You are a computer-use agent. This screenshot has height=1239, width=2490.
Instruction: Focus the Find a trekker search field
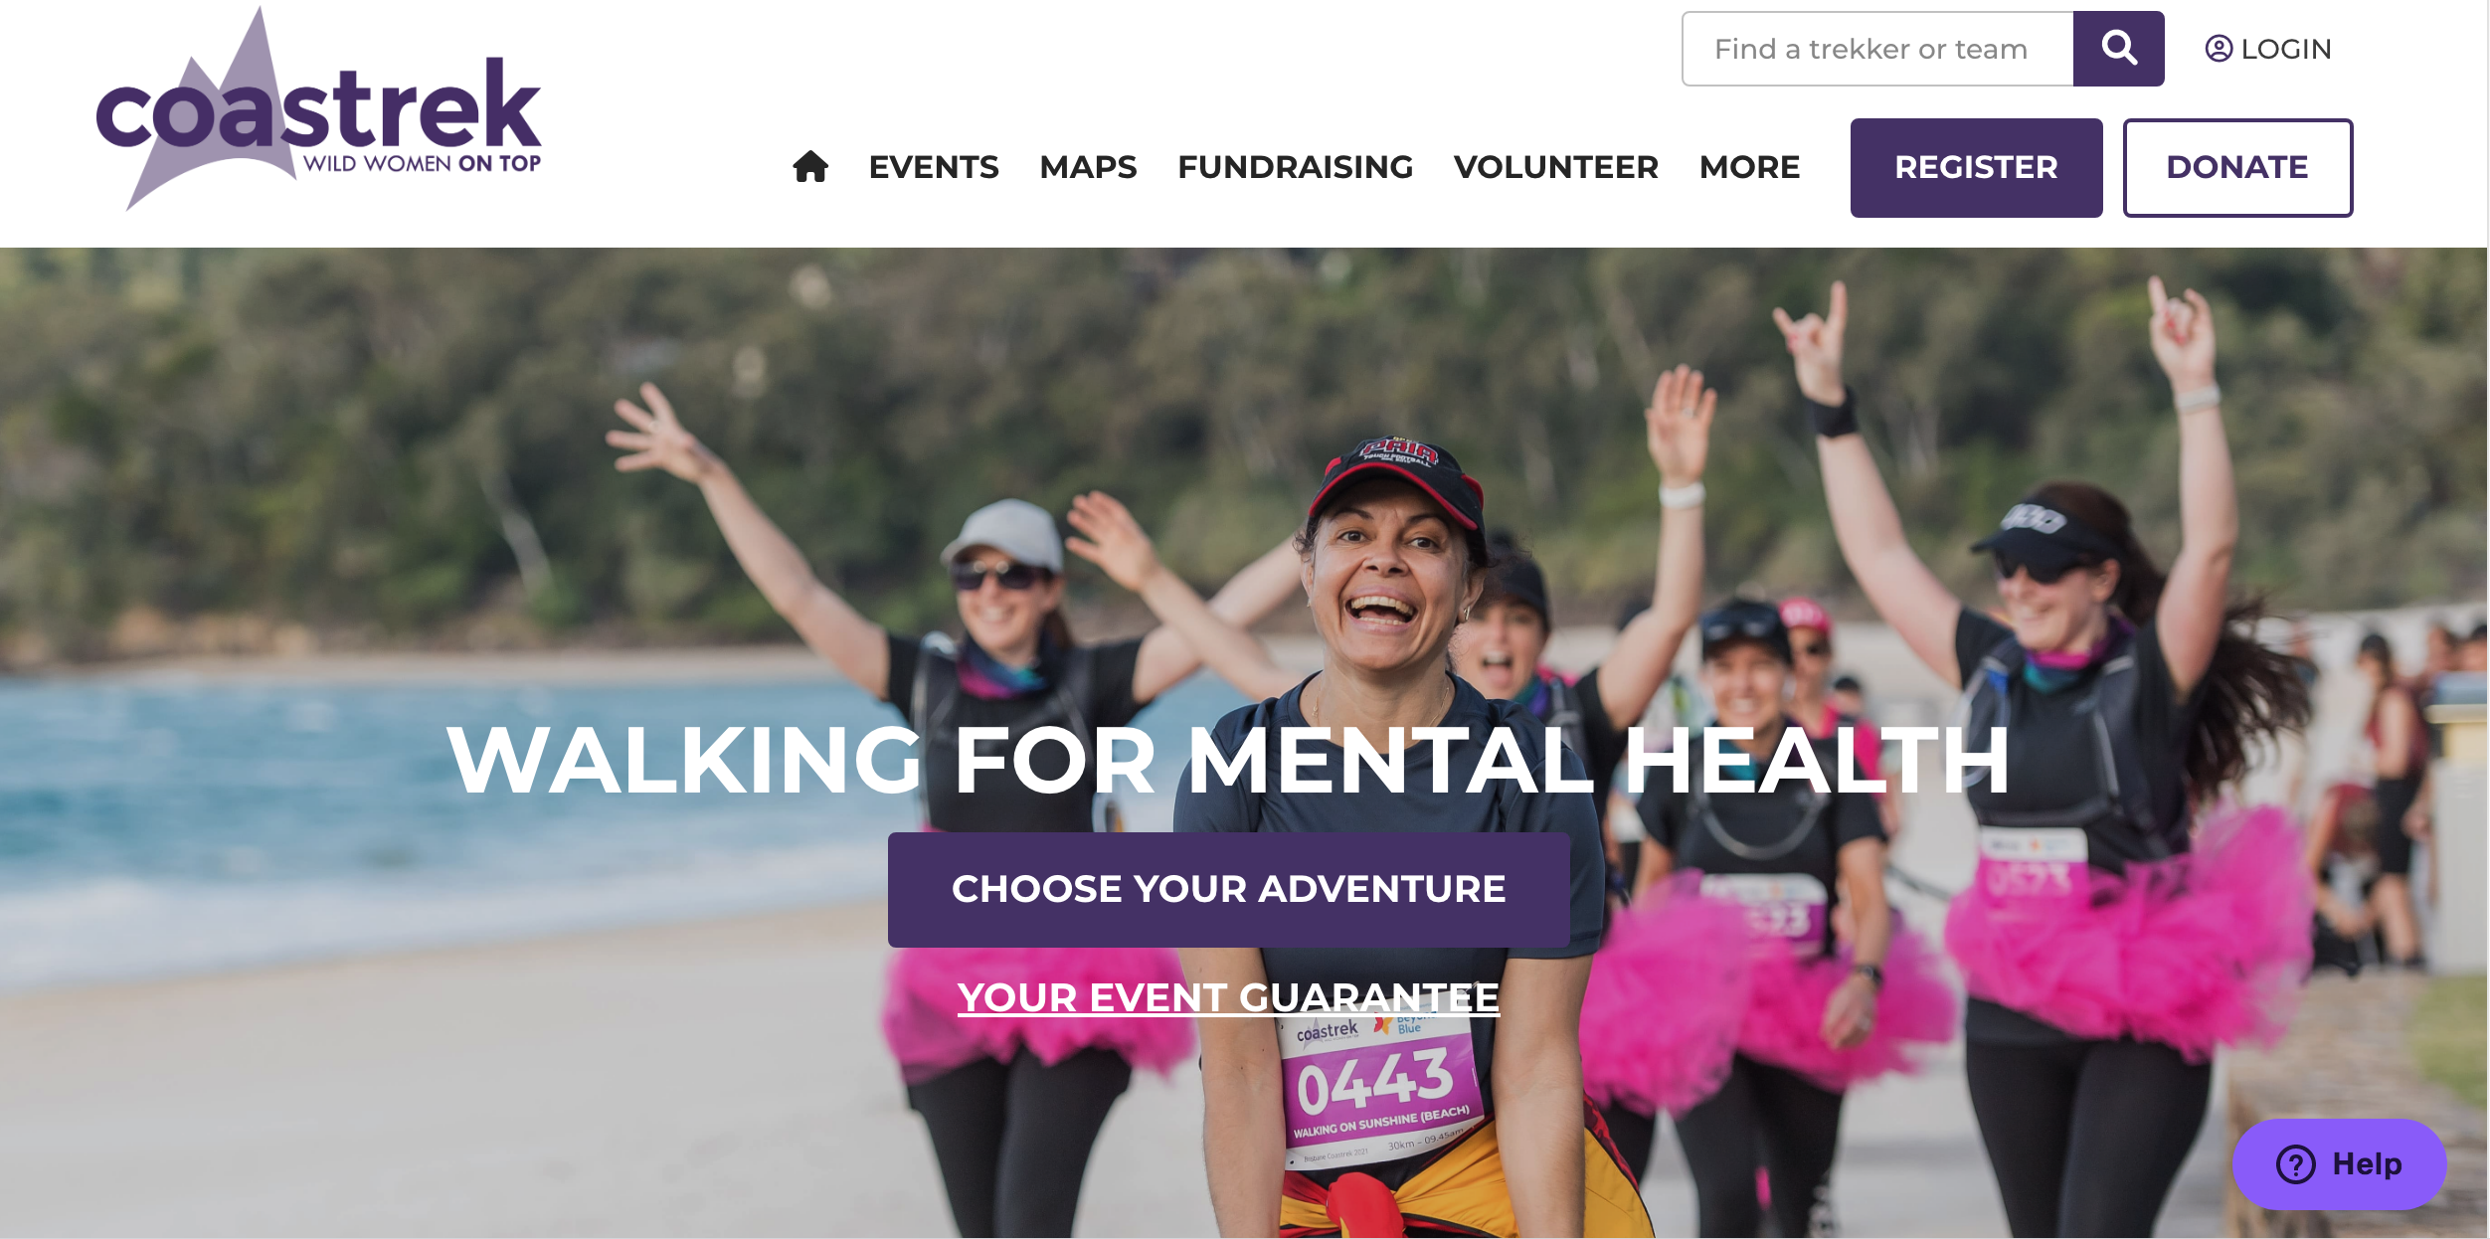click(1877, 49)
